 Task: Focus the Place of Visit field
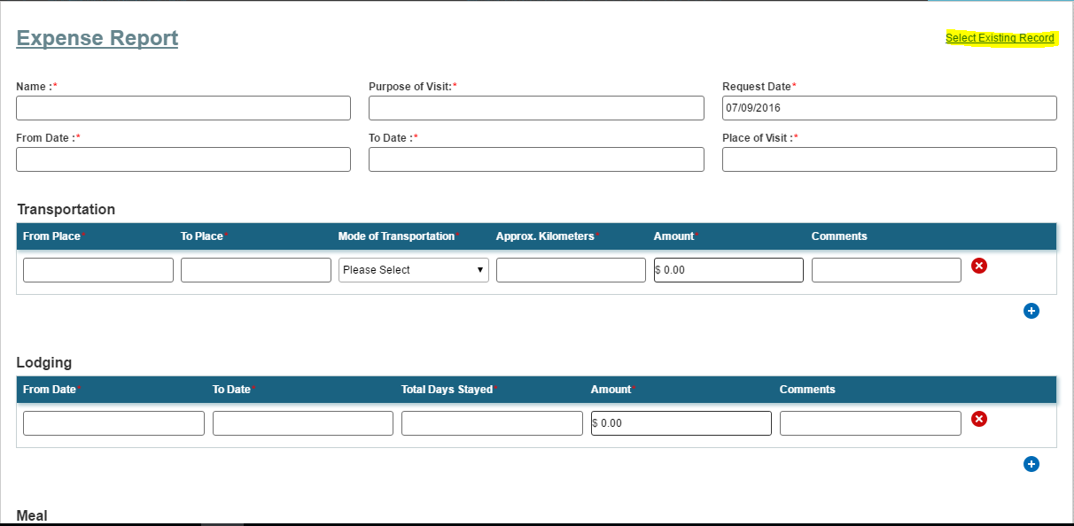pyautogui.click(x=889, y=159)
